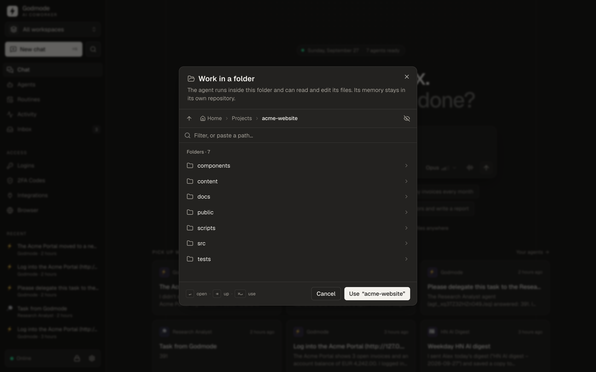The height and width of the screenshot is (372, 596).
Task: Open Chat item in background sidebar
Action: pyautogui.click(x=53, y=70)
